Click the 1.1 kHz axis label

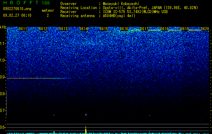click(x=3, y=44)
